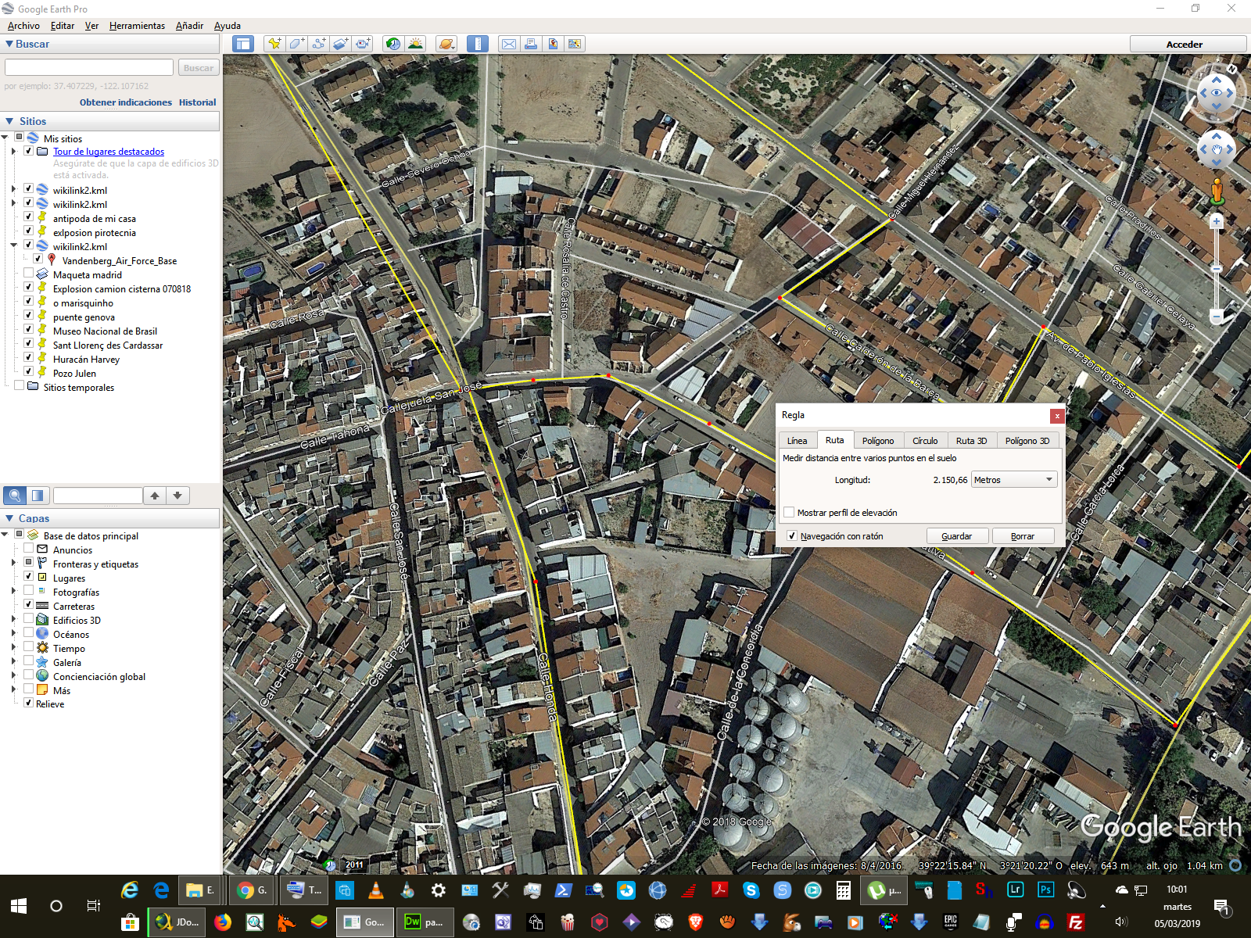Open the Metros units dropdown
The width and height of the screenshot is (1251, 938).
1014,480
